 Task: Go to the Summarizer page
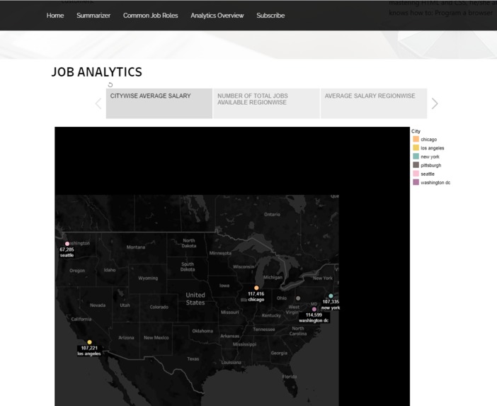tap(93, 15)
